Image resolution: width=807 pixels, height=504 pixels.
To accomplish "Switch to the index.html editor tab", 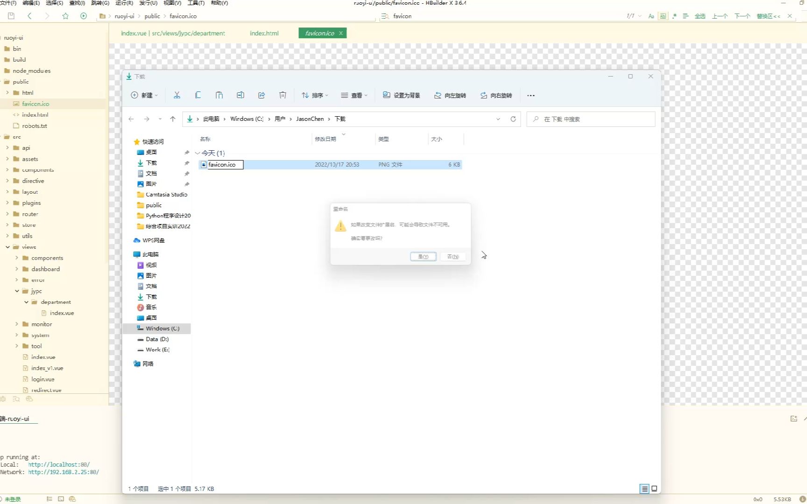I will tap(264, 33).
